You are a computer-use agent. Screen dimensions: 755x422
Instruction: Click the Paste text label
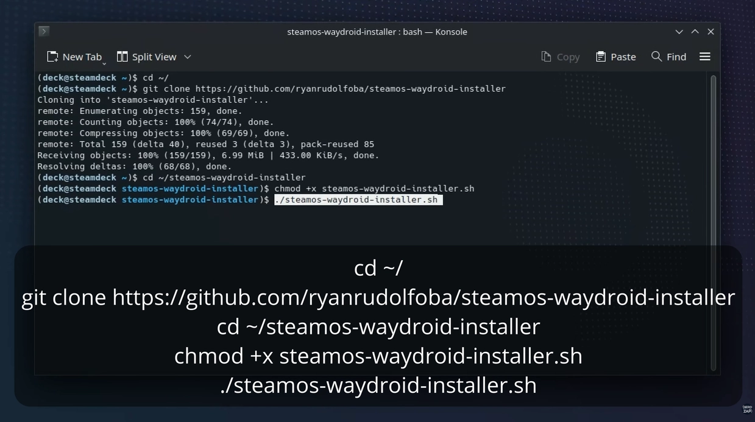[623, 57]
